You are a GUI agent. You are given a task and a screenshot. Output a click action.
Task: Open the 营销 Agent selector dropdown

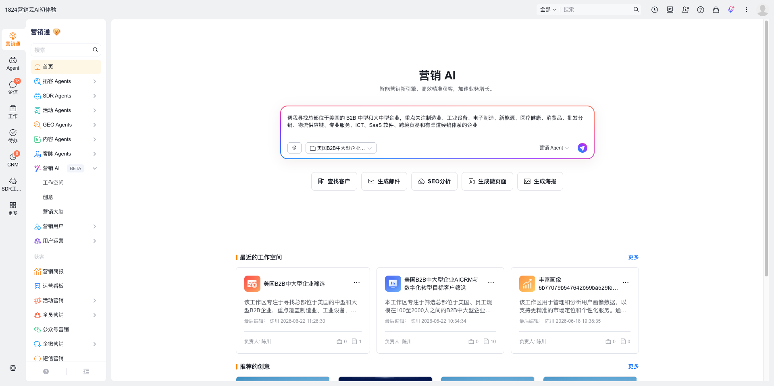[x=554, y=148]
